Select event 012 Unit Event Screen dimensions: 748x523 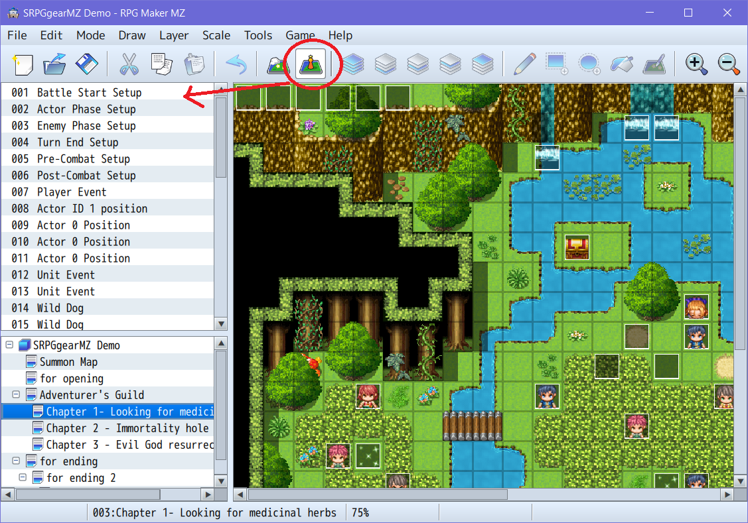[108, 275]
